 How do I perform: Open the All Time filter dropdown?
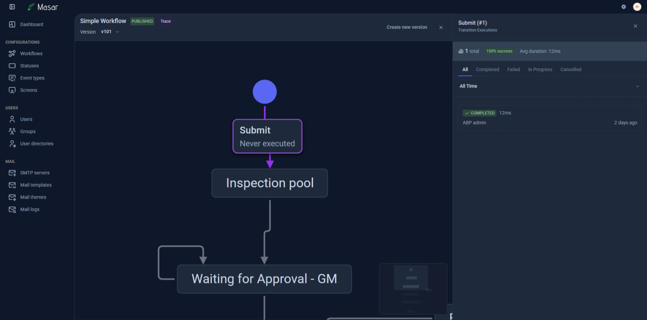coord(549,86)
